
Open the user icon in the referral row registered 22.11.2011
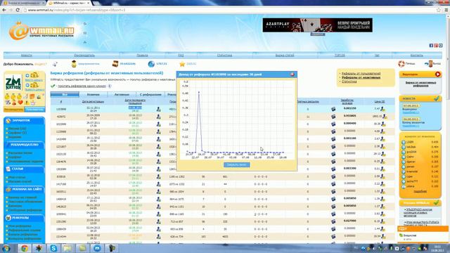click(x=159, y=110)
